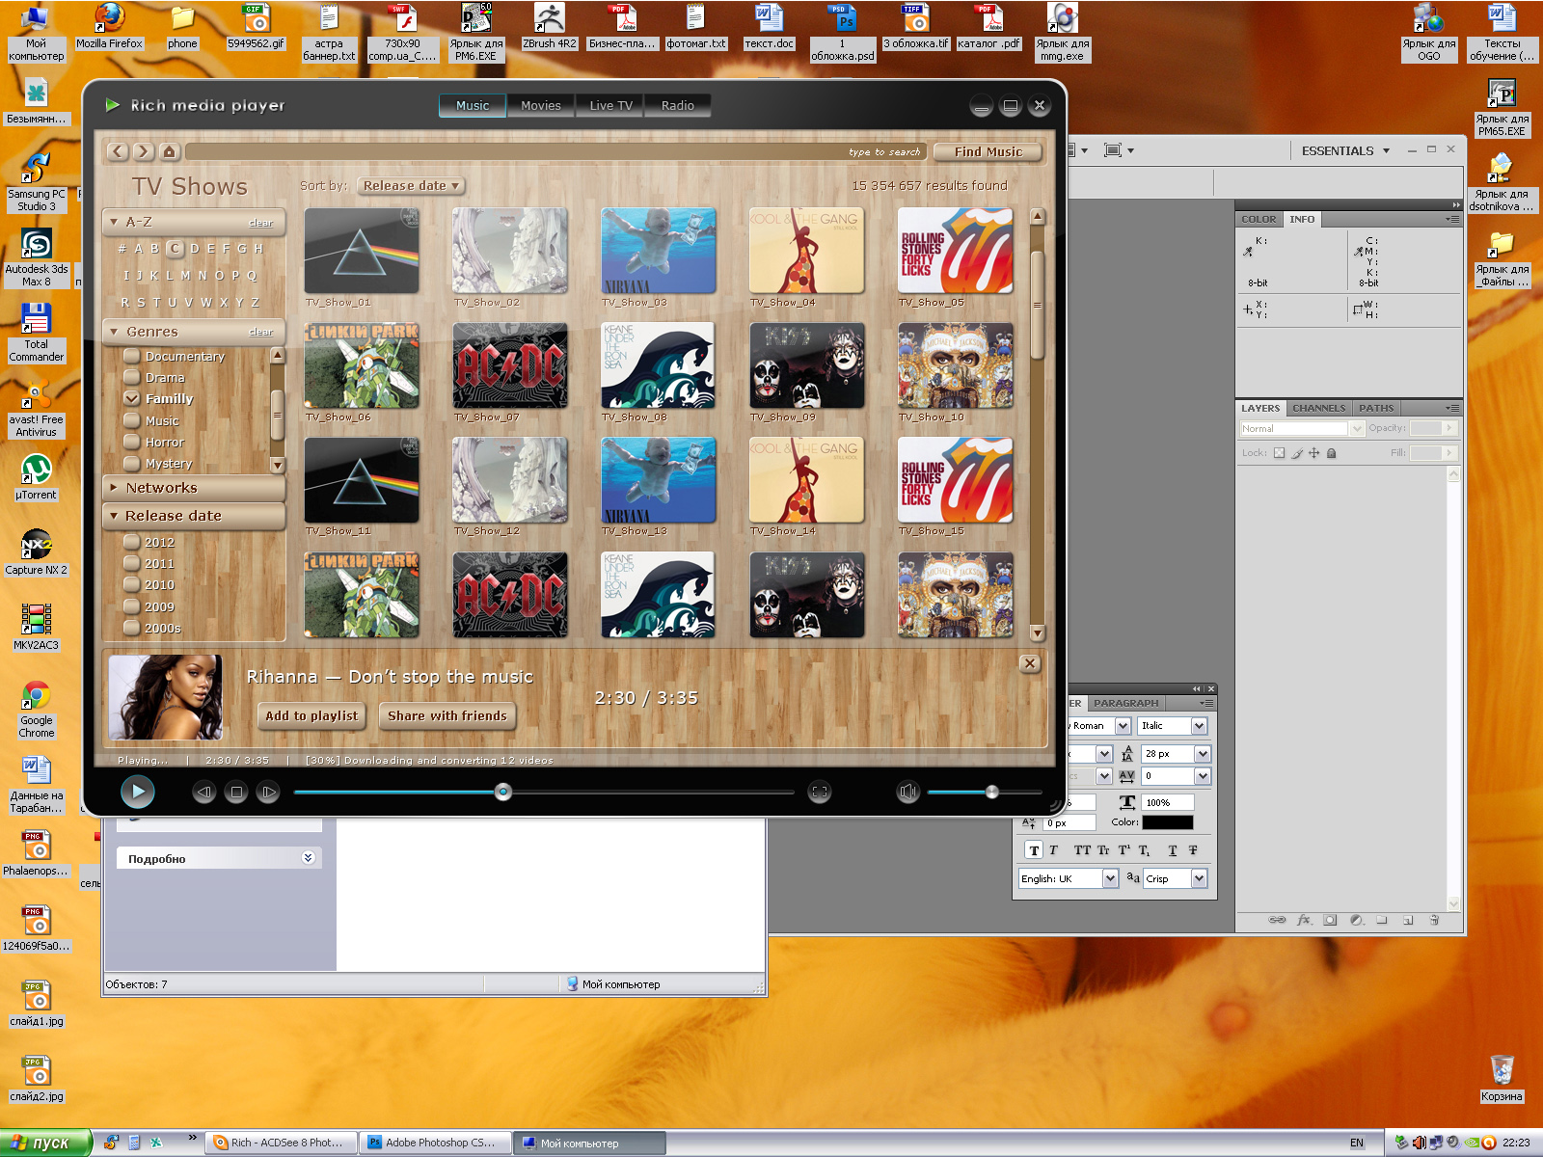Click the Add layer mask icon

(x=1330, y=920)
